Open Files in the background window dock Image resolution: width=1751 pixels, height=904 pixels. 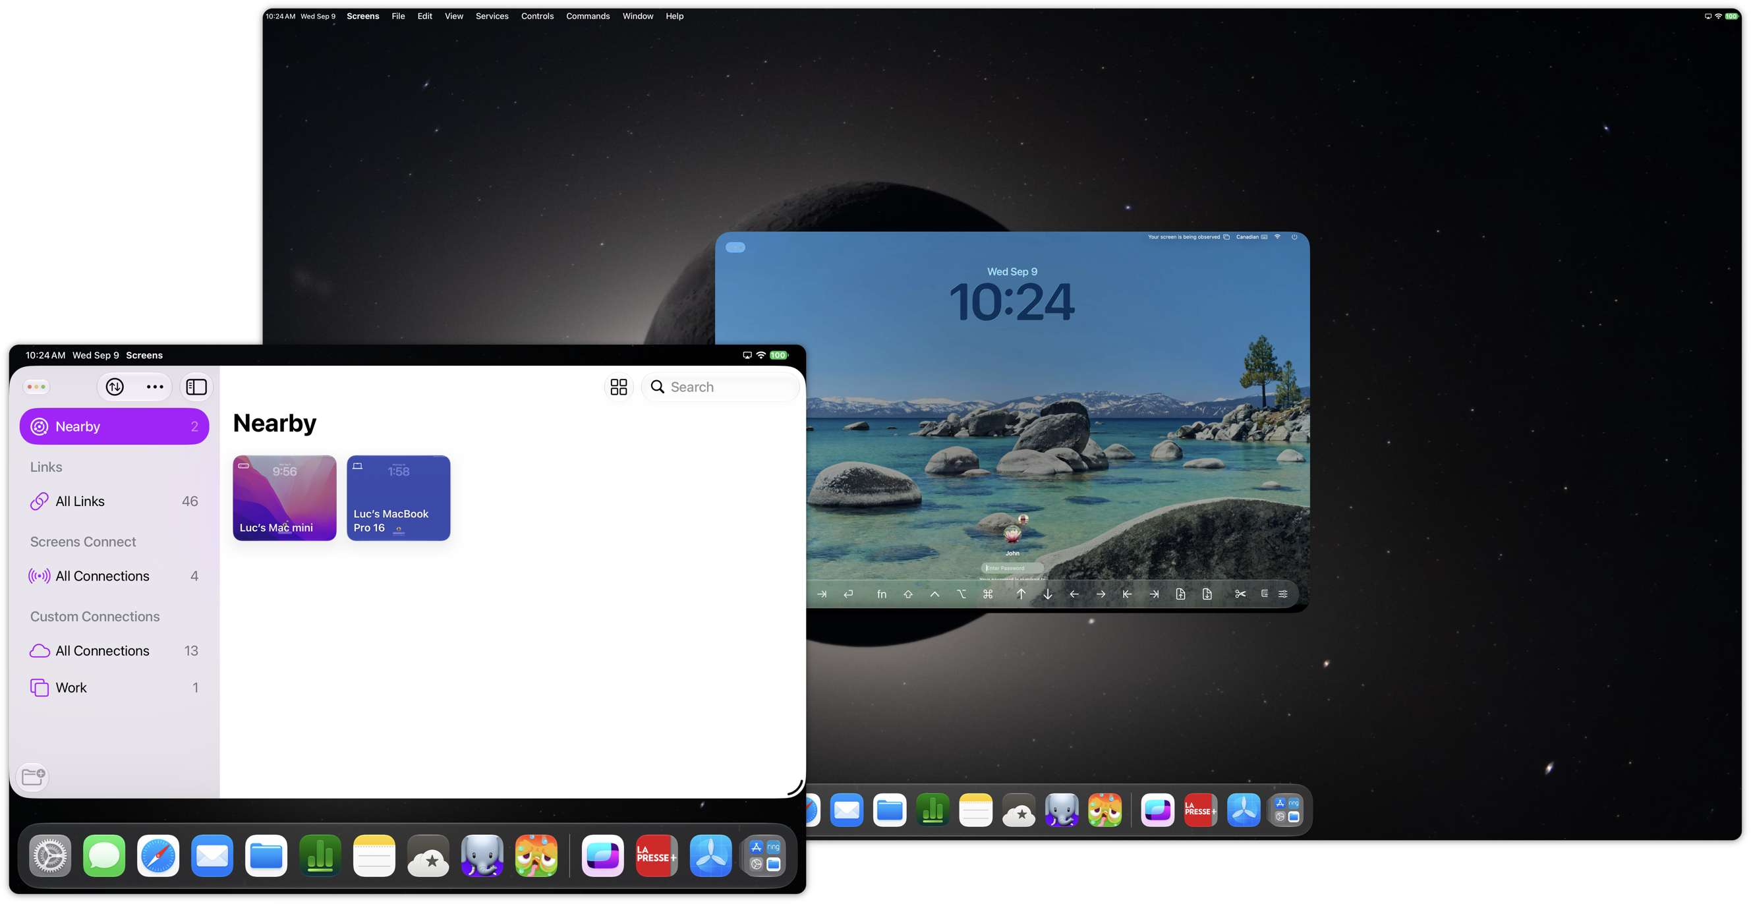coord(890,810)
